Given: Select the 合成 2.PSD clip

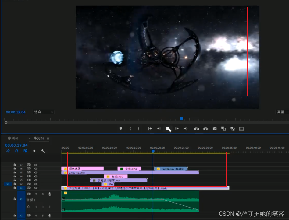Looking at the screenshot, I should click(129, 169).
